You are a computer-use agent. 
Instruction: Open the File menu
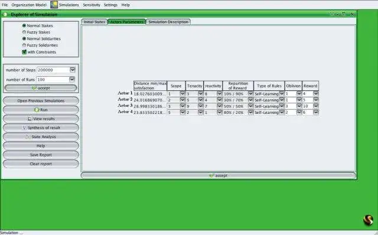(5, 5)
